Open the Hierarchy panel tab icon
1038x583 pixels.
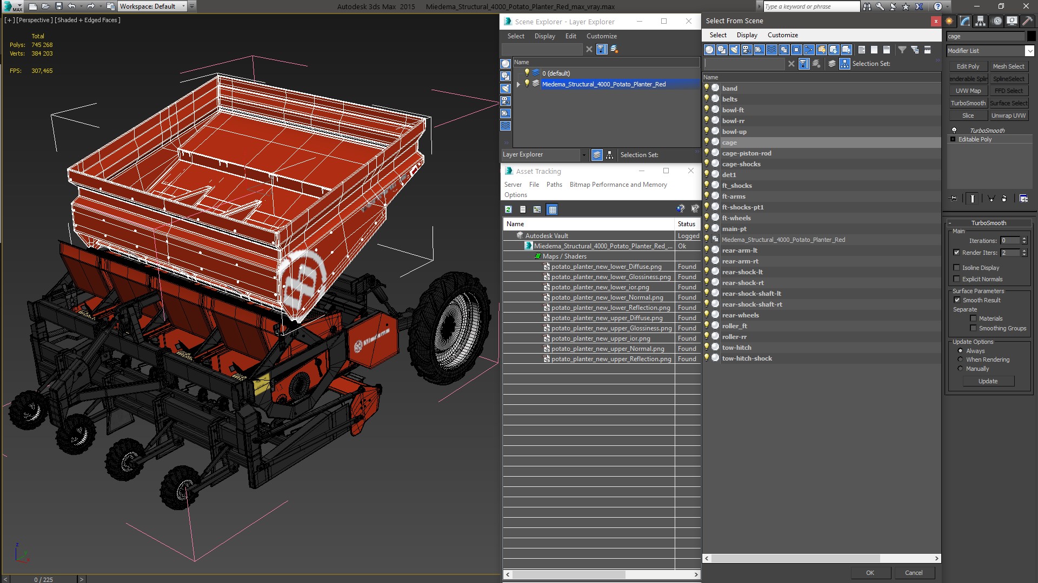point(980,21)
